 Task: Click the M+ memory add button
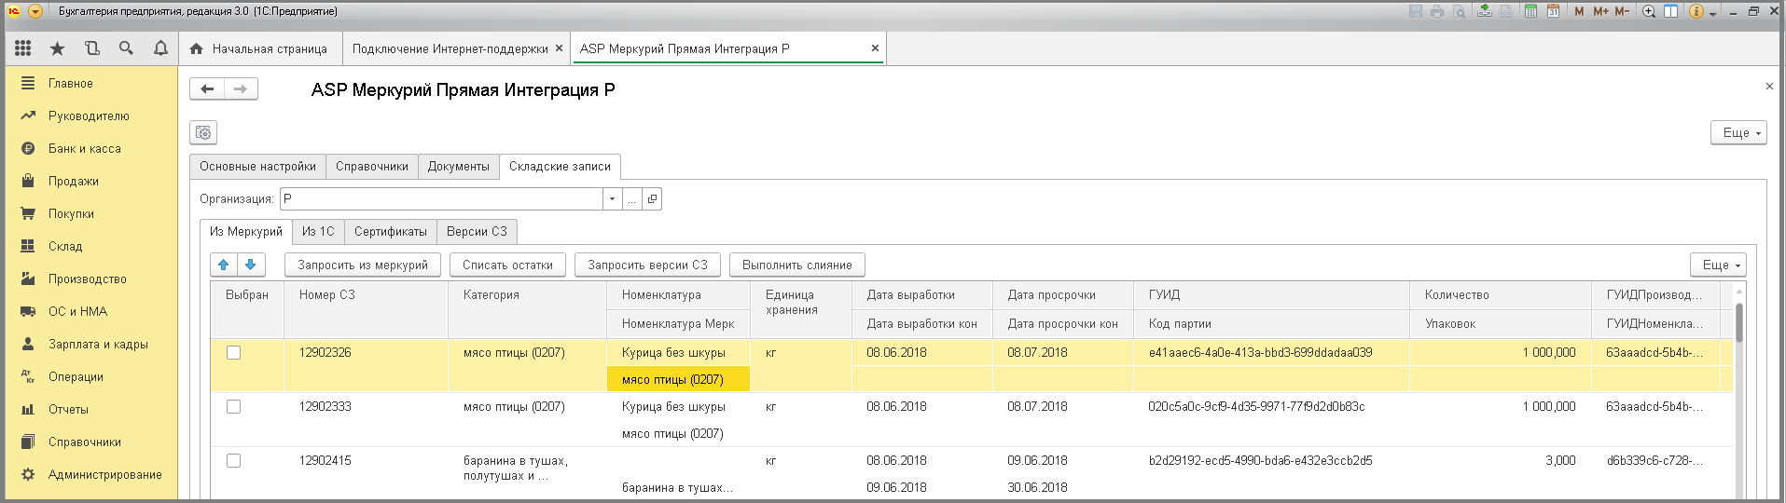(x=1600, y=11)
